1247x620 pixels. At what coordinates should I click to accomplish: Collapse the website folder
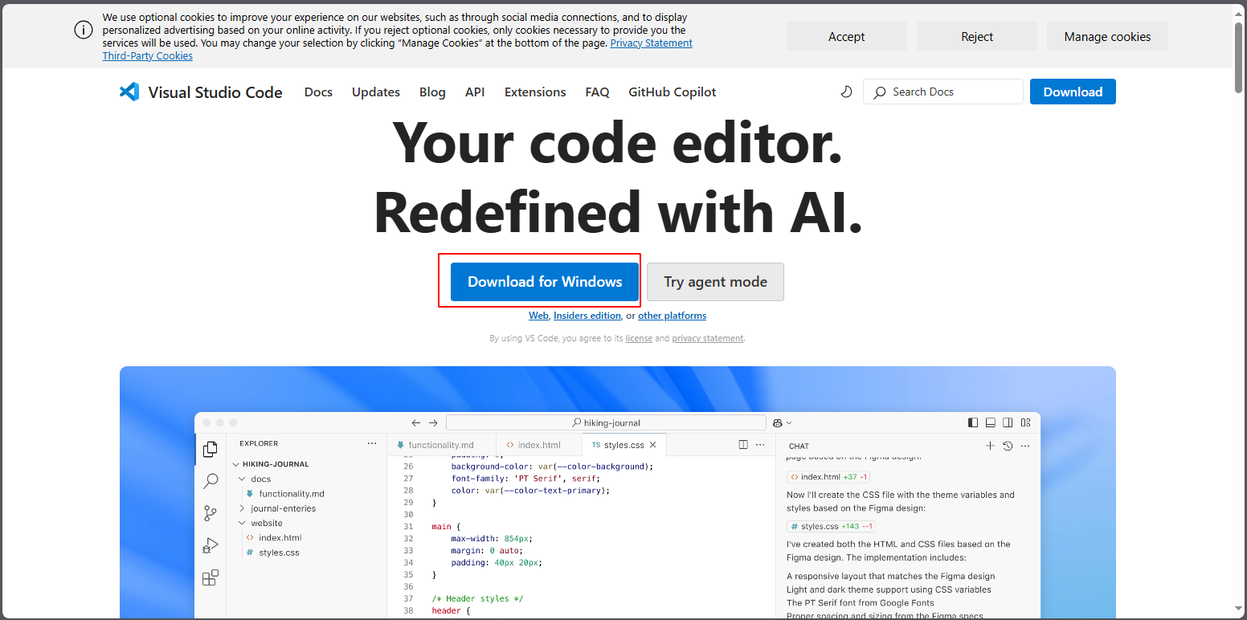[261, 523]
